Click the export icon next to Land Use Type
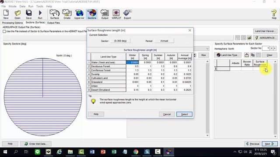Image resolution: width=280 pixels, height=157 pixels. tap(247, 55)
